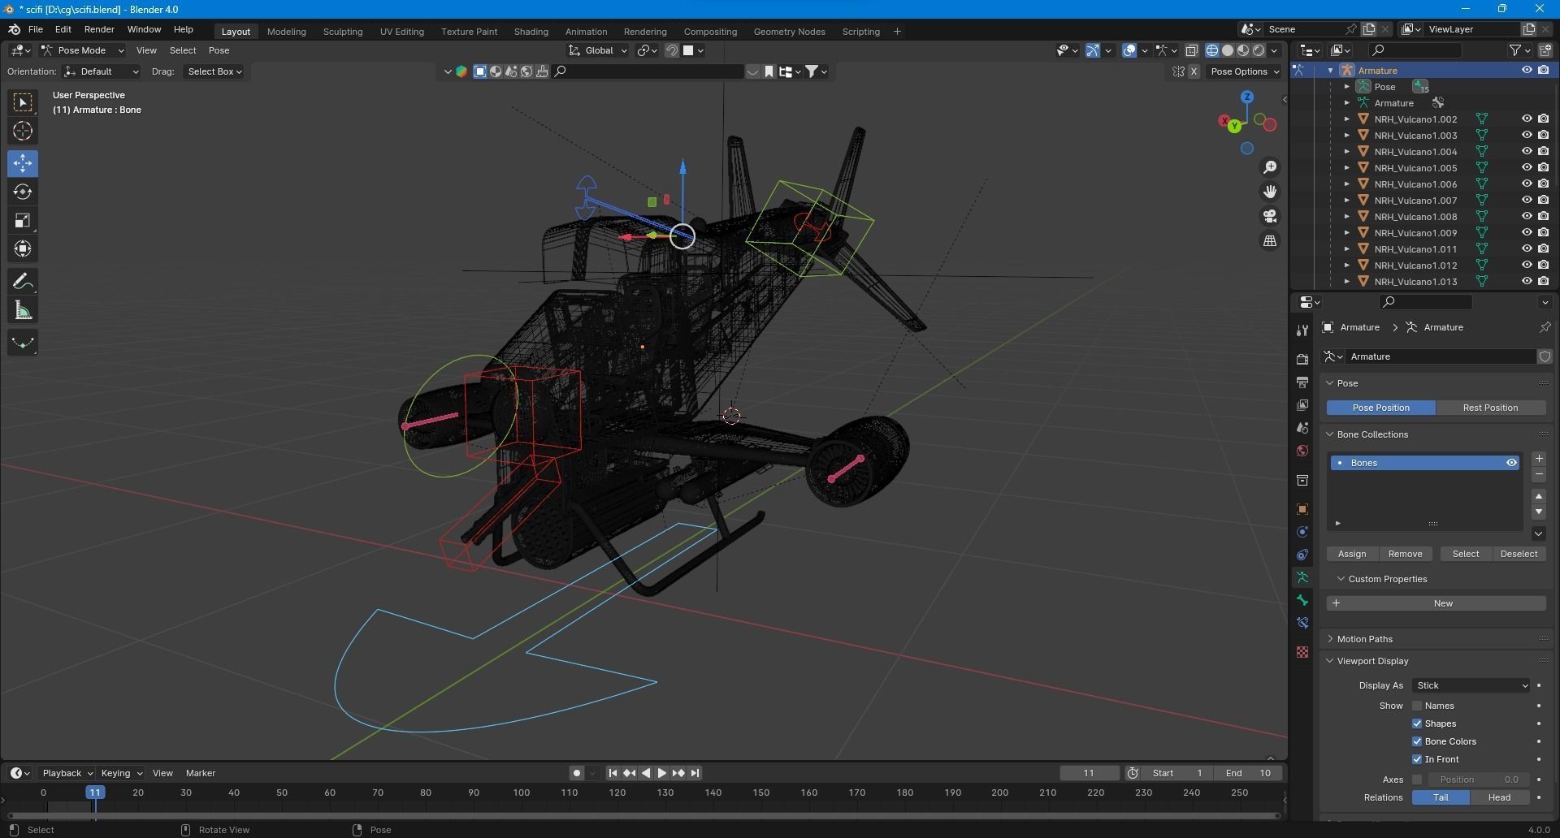This screenshot has width=1560, height=838.
Task: Expand NRH_Vulcano1.003 tree item
Action: click(1346, 136)
